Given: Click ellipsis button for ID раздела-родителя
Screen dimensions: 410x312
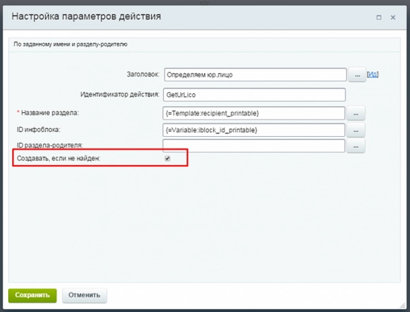Looking at the screenshot, I should coord(357,146).
